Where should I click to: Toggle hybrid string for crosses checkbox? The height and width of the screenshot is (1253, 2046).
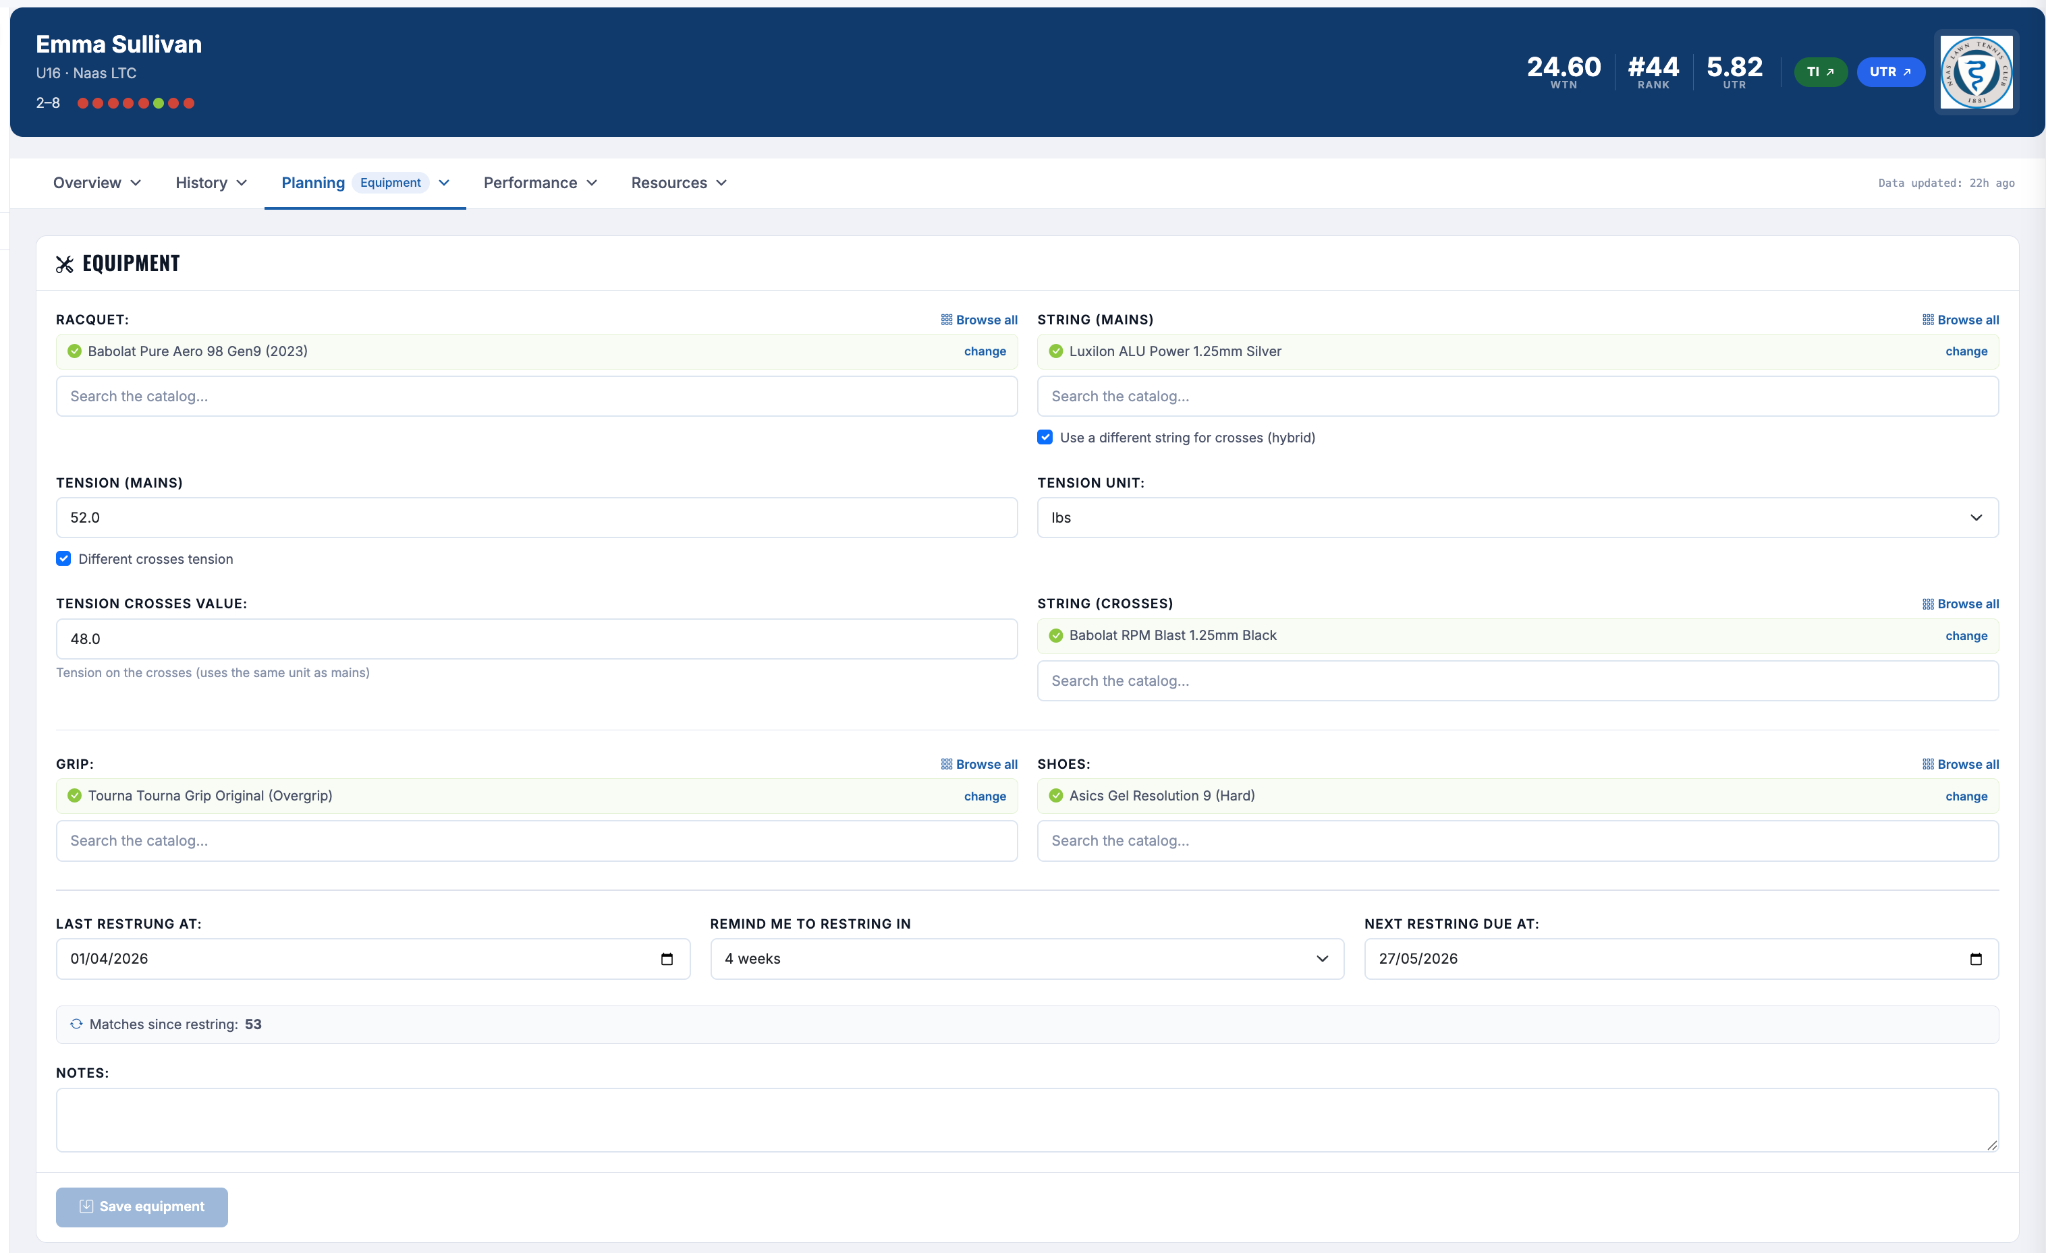point(1045,437)
